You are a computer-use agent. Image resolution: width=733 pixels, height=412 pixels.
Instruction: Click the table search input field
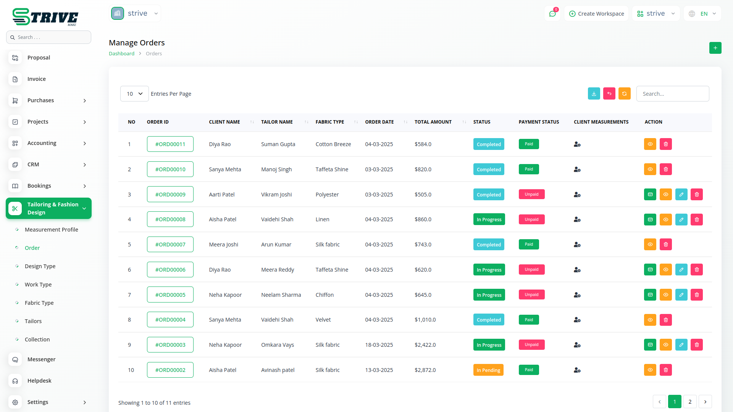click(672, 93)
